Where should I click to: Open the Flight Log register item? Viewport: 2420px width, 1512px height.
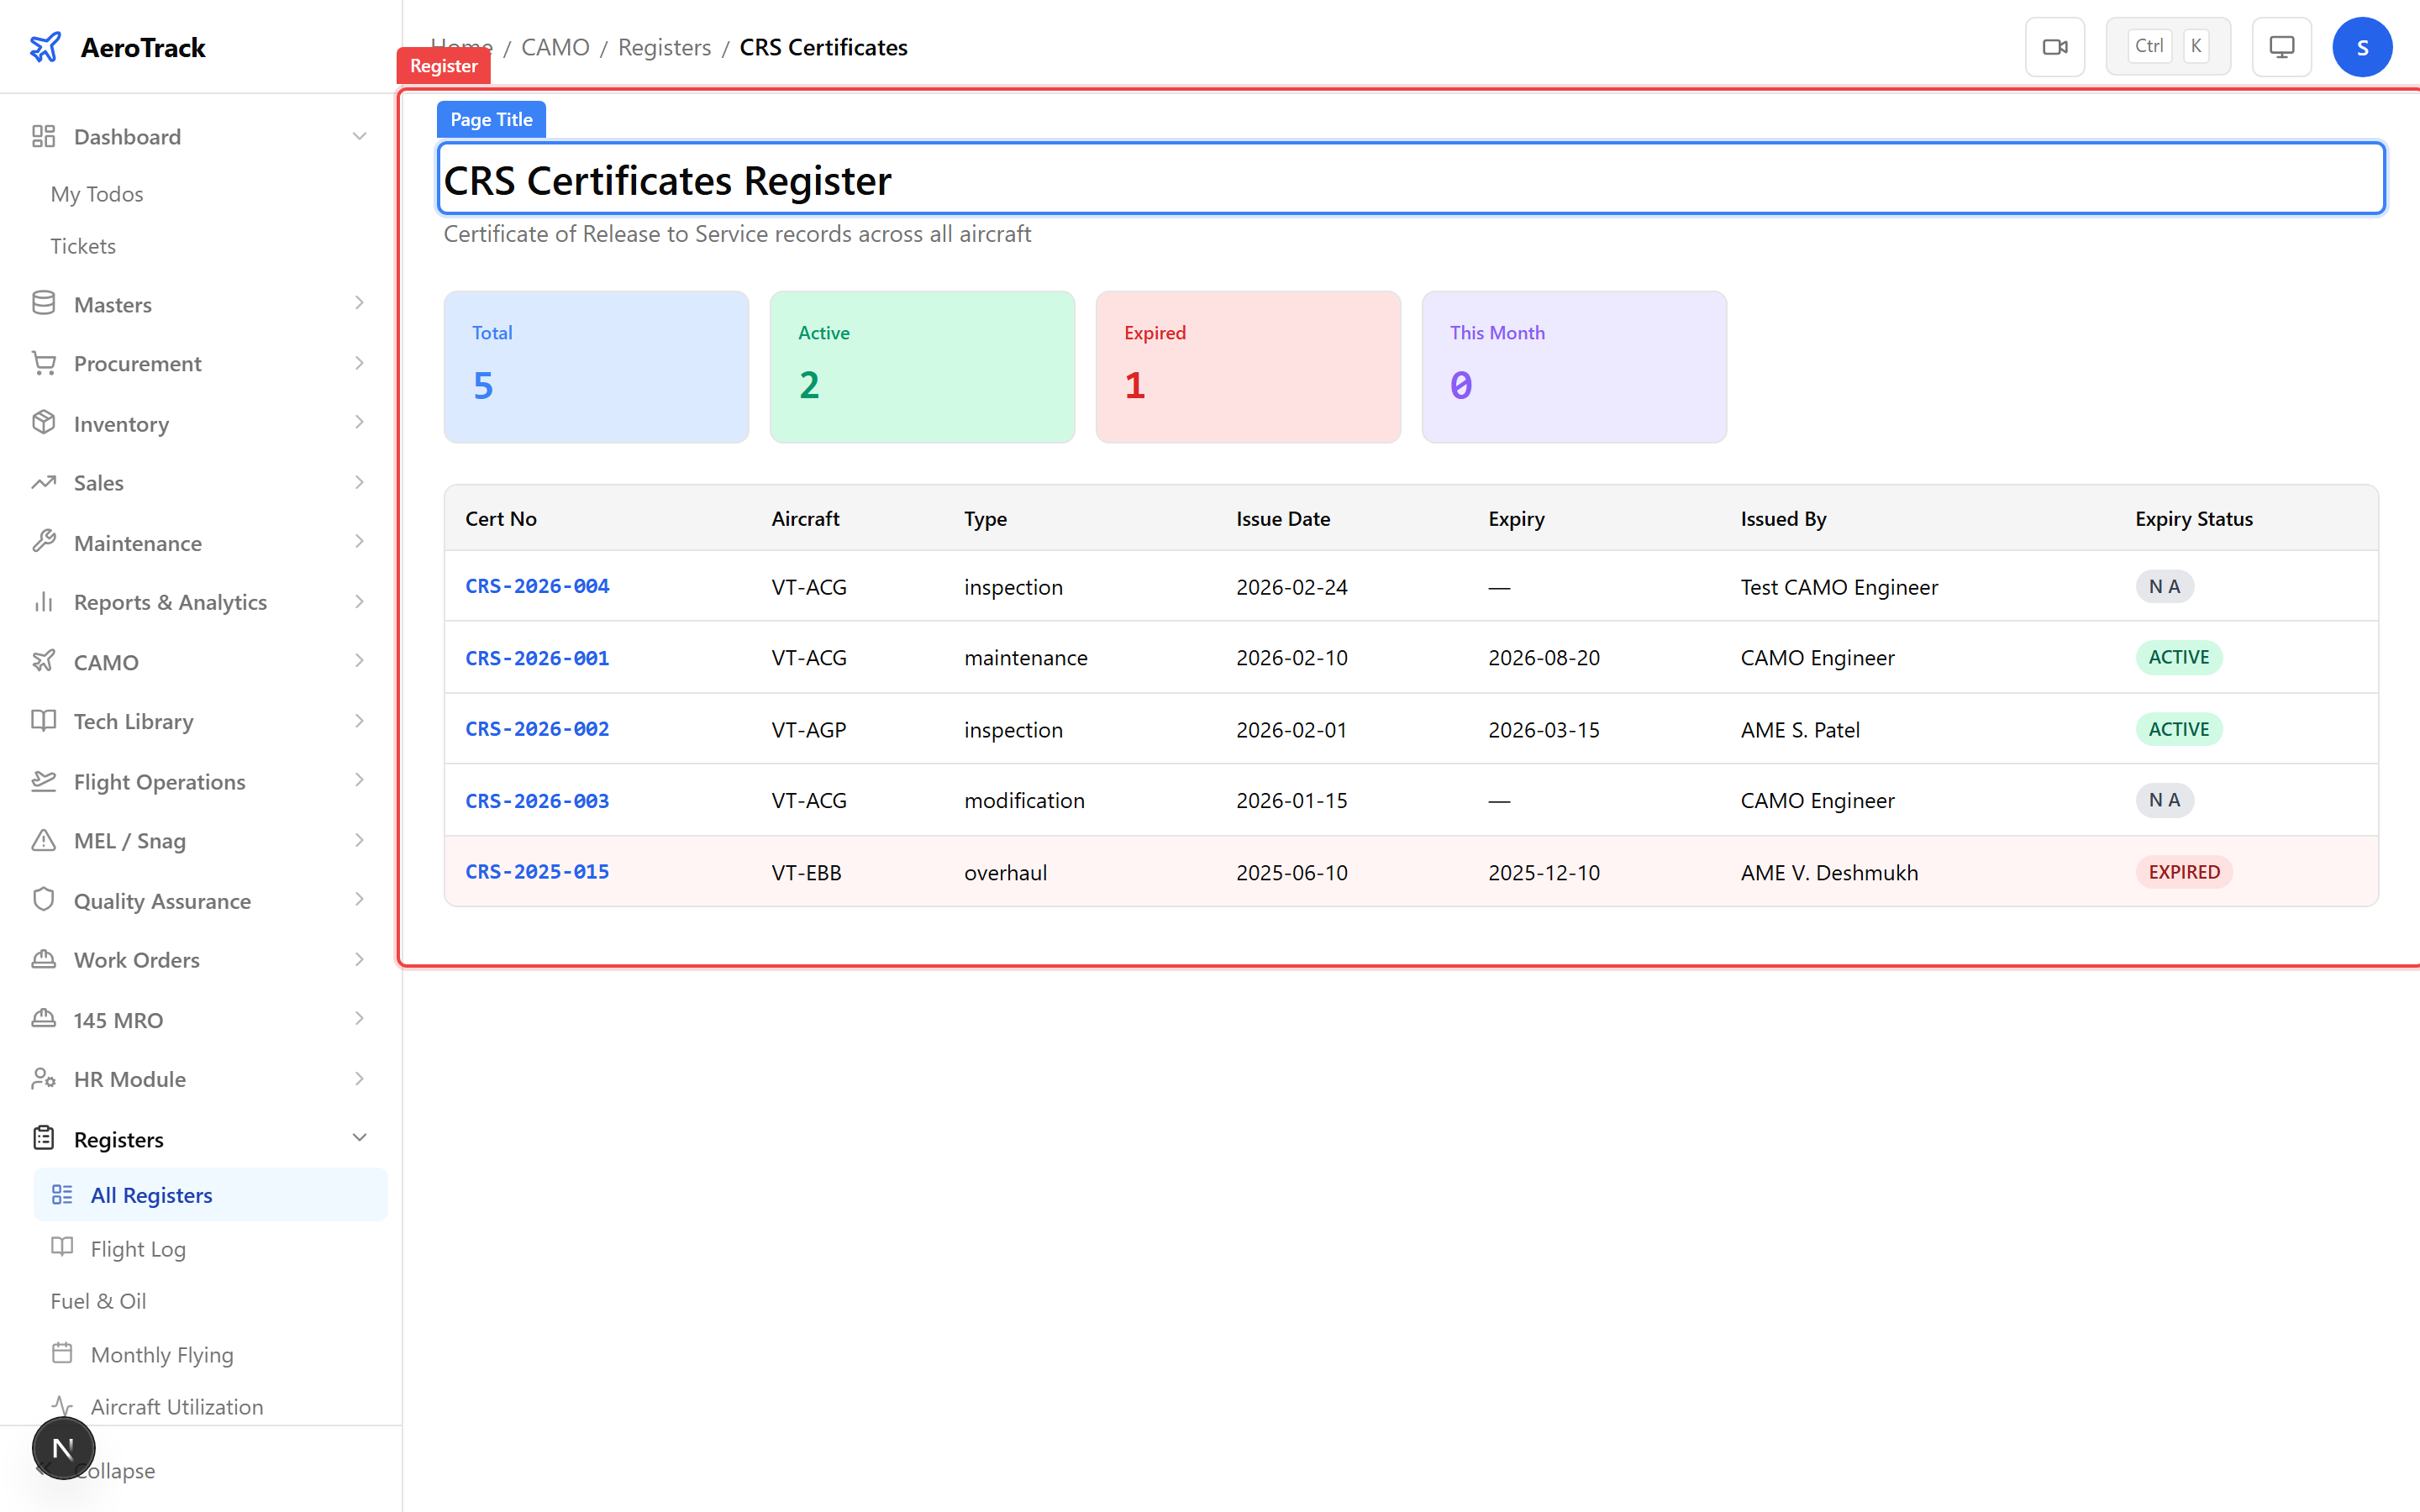[x=138, y=1248]
